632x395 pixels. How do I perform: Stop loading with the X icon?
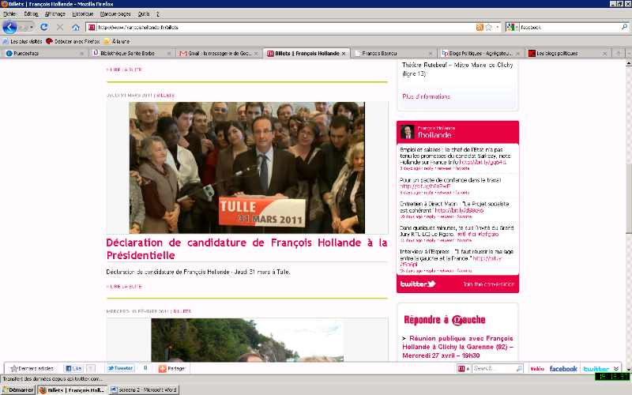click(60, 27)
